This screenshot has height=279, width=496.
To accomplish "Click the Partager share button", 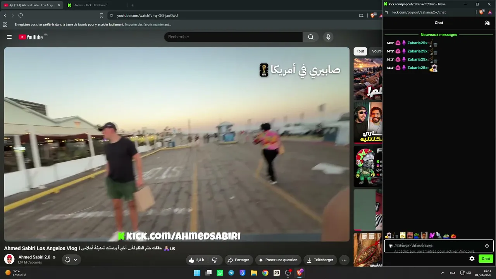I will (x=238, y=260).
